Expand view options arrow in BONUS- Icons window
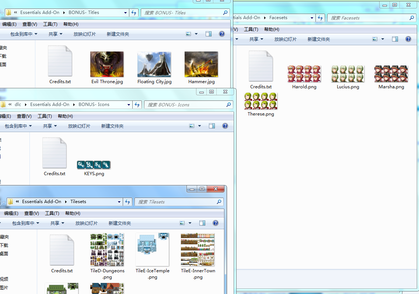Screen dimensions: 419x294 point(199,126)
